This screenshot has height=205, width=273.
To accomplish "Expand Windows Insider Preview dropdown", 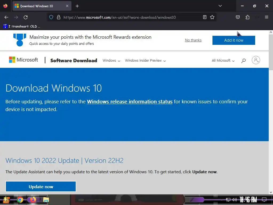I will [145, 61].
